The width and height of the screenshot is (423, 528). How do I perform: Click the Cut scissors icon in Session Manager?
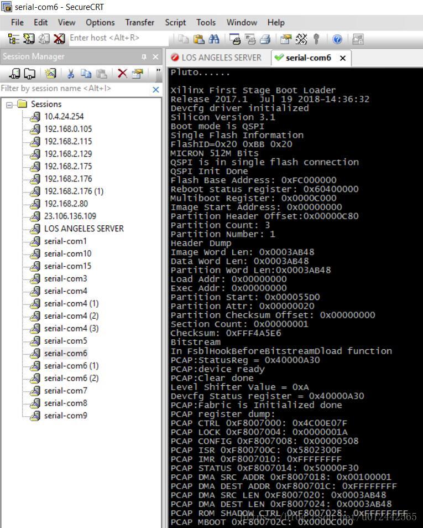[x=71, y=74]
